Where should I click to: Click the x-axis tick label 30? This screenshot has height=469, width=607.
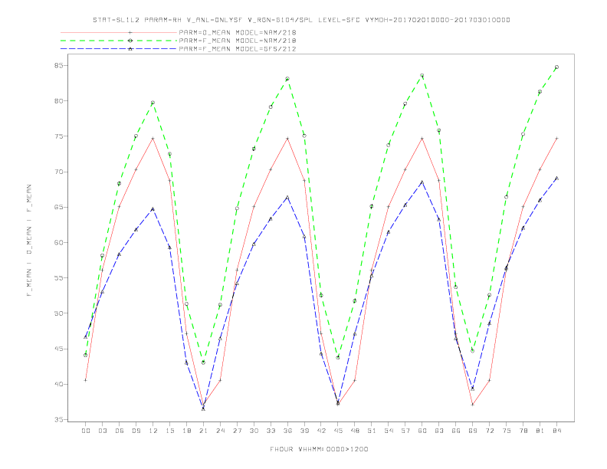[x=254, y=431]
